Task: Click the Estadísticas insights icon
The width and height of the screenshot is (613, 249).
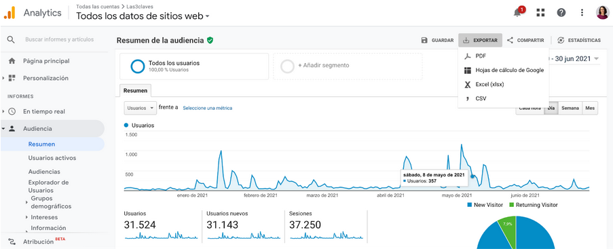Action: (561, 40)
